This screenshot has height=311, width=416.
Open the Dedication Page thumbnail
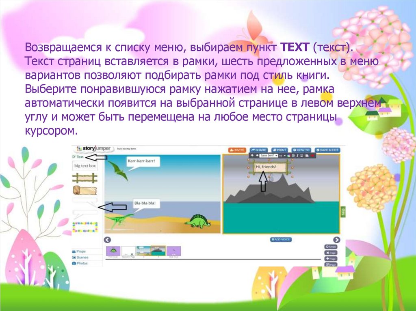pos(128,252)
